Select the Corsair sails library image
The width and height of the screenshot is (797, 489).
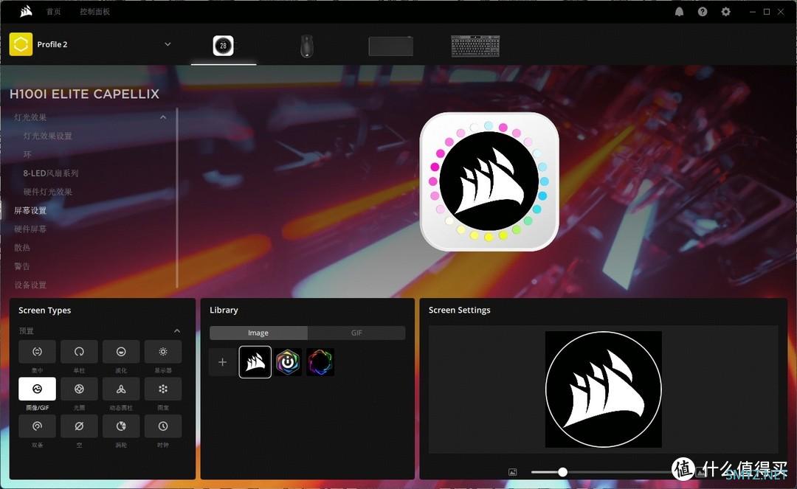click(x=255, y=362)
